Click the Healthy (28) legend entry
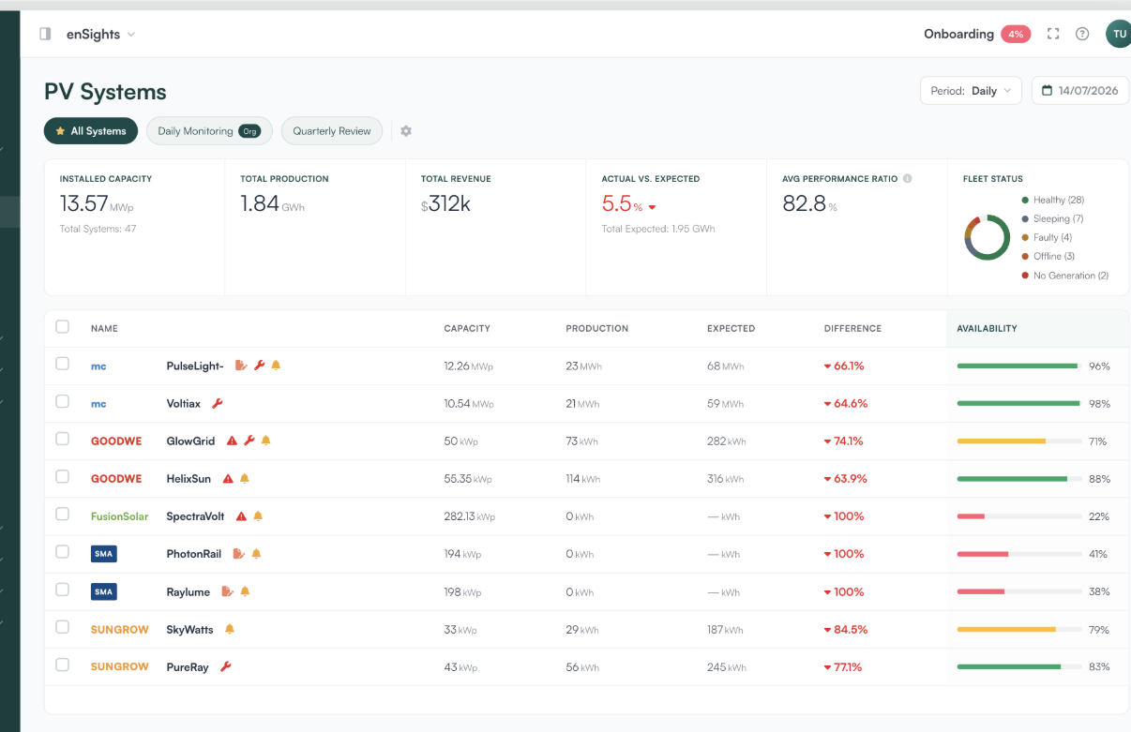Image resolution: width=1131 pixels, height=732 pixels. coord(1052,200)
